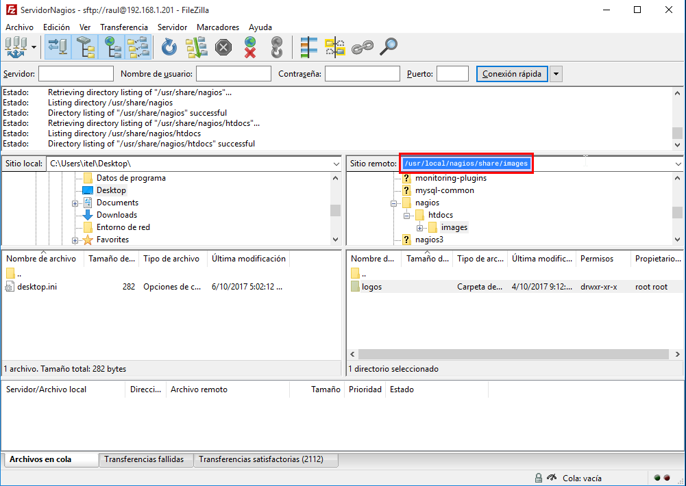Expand the Documents folder in local tree

click(x=75, y=203)
